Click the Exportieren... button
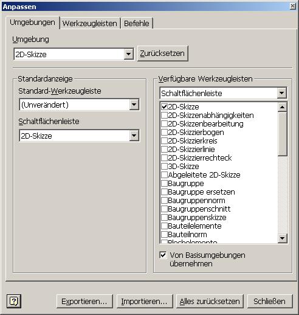The width and height of the screenshot is (299, 315). (84, 302)
